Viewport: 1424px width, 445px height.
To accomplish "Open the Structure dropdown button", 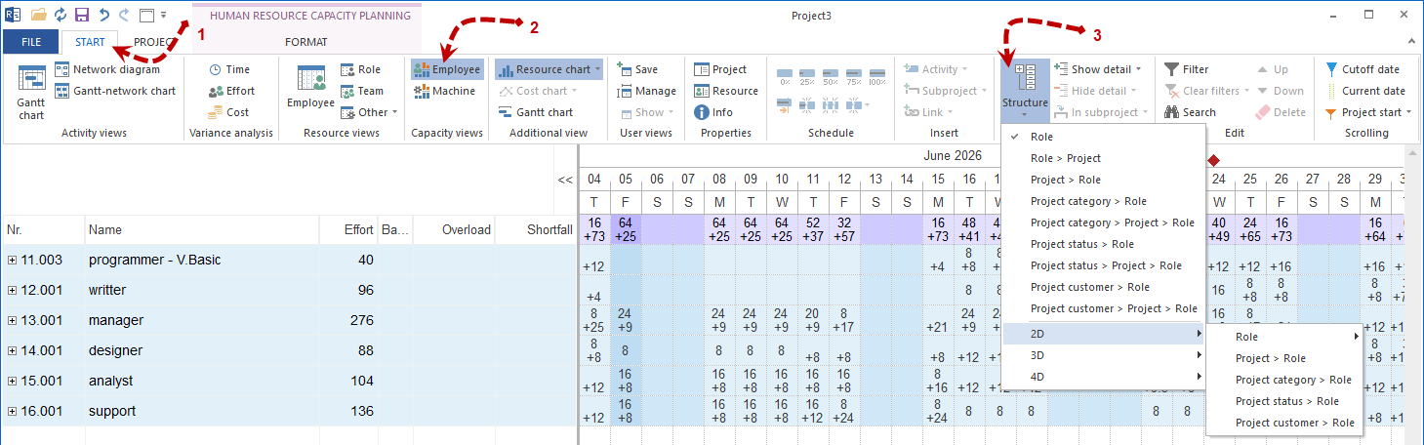I will point(1025,91).
